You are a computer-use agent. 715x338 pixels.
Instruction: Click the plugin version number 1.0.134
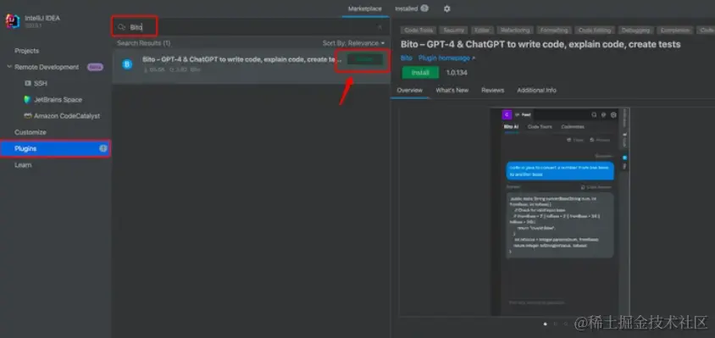tap(457, 73)
